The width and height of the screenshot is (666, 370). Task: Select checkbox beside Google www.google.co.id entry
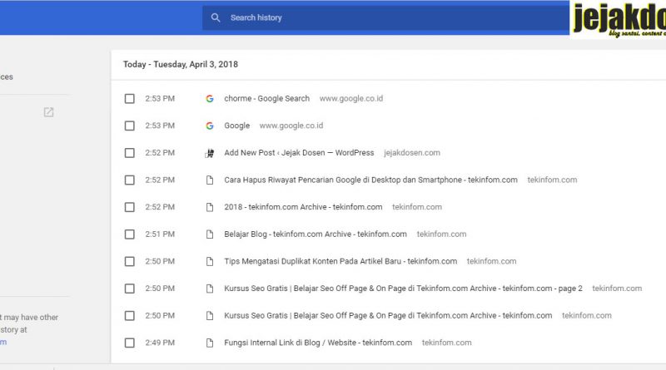[130, 126]
